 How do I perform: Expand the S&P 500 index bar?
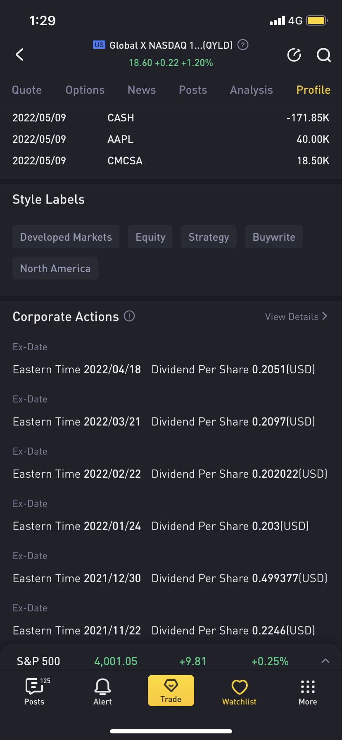(325, 661)
